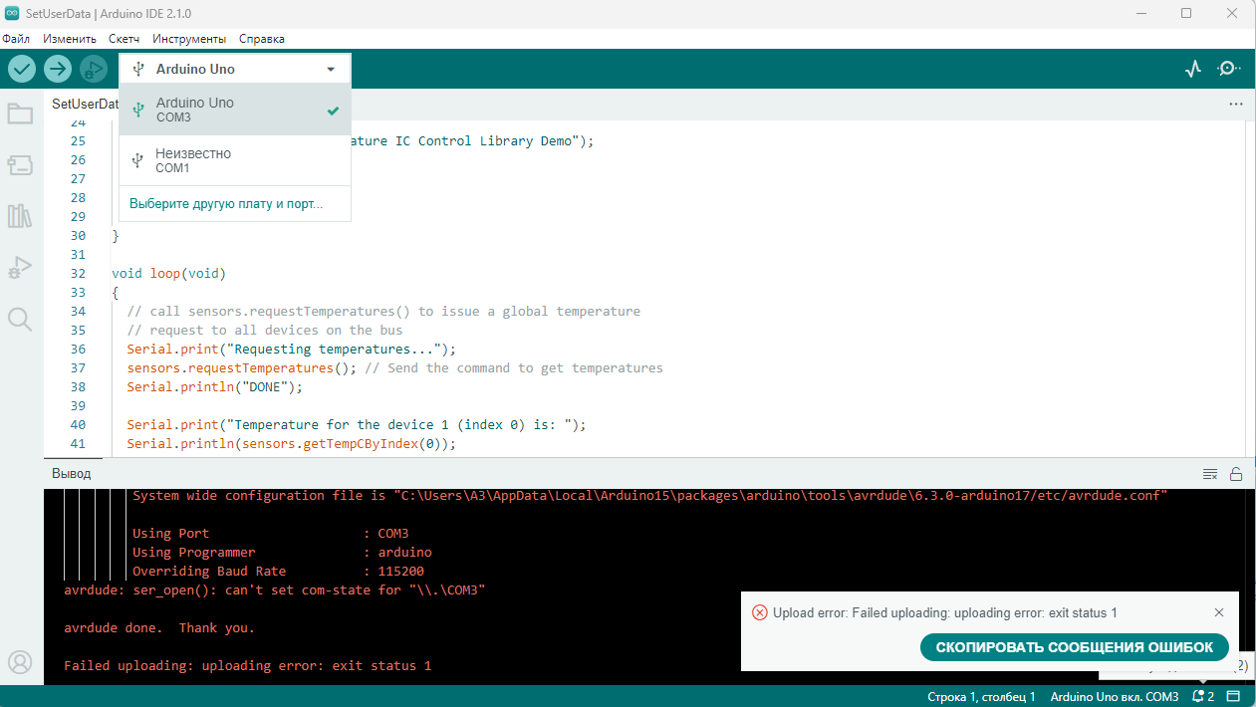Open the Debug sidebar panel
Image resolution: width=1256 pixels, height=707 pixels.
[x=20, y=267]
